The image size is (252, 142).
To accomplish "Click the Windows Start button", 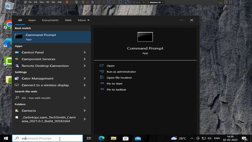I will (x=6, y=138).
